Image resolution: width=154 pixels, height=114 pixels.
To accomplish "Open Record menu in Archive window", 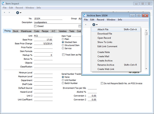I will [x=100, y=20].
